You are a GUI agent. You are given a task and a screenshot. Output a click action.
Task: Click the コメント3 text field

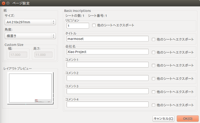coord(107,91)
